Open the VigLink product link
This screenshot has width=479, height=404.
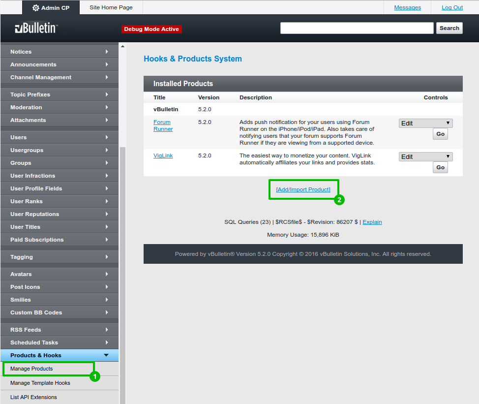163,155
